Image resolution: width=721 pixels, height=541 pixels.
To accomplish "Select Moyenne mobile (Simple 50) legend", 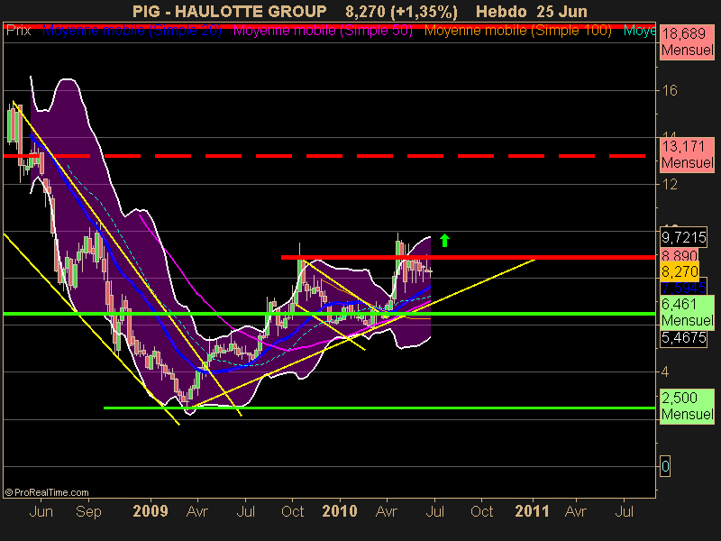I will click(x=324, y=31).
